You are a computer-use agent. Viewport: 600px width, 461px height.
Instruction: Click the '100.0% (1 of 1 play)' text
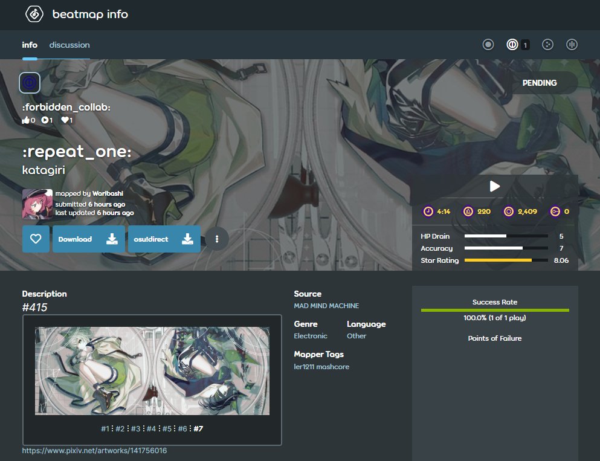point(495,318)
